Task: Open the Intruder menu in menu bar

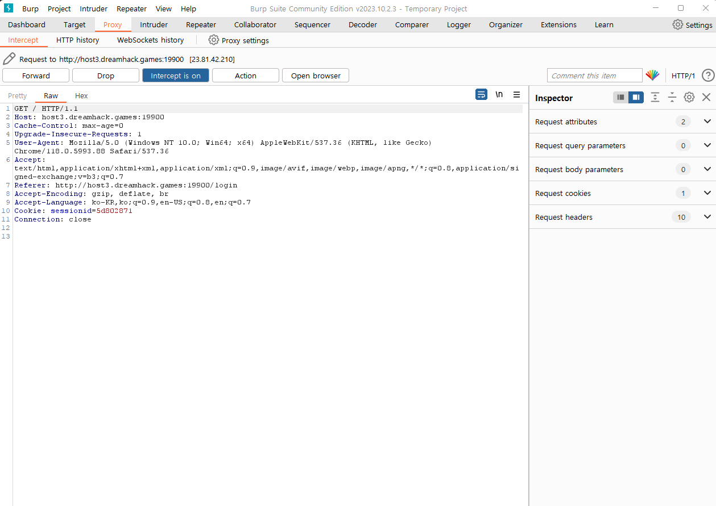Action: [x=93, y=9]
